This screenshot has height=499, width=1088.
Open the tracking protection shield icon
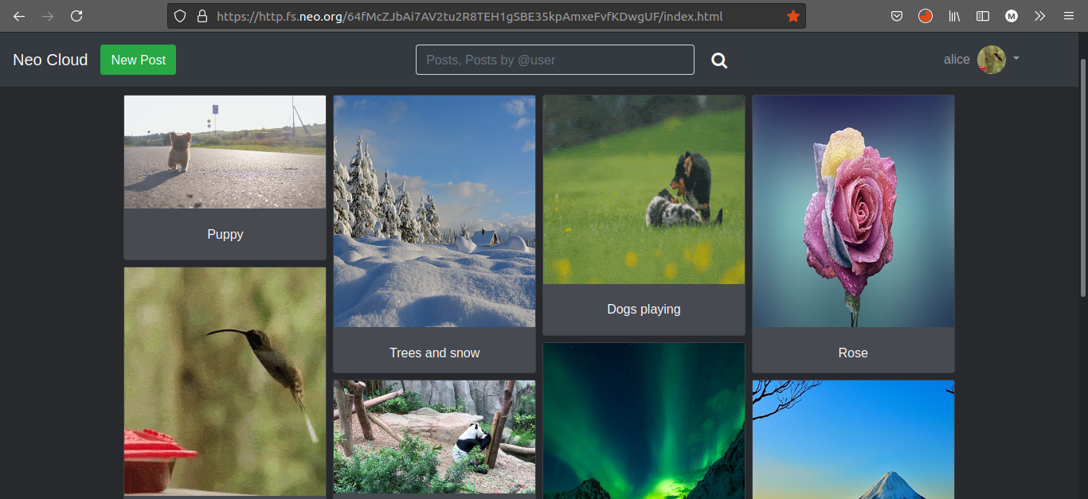tap(180, 16)
